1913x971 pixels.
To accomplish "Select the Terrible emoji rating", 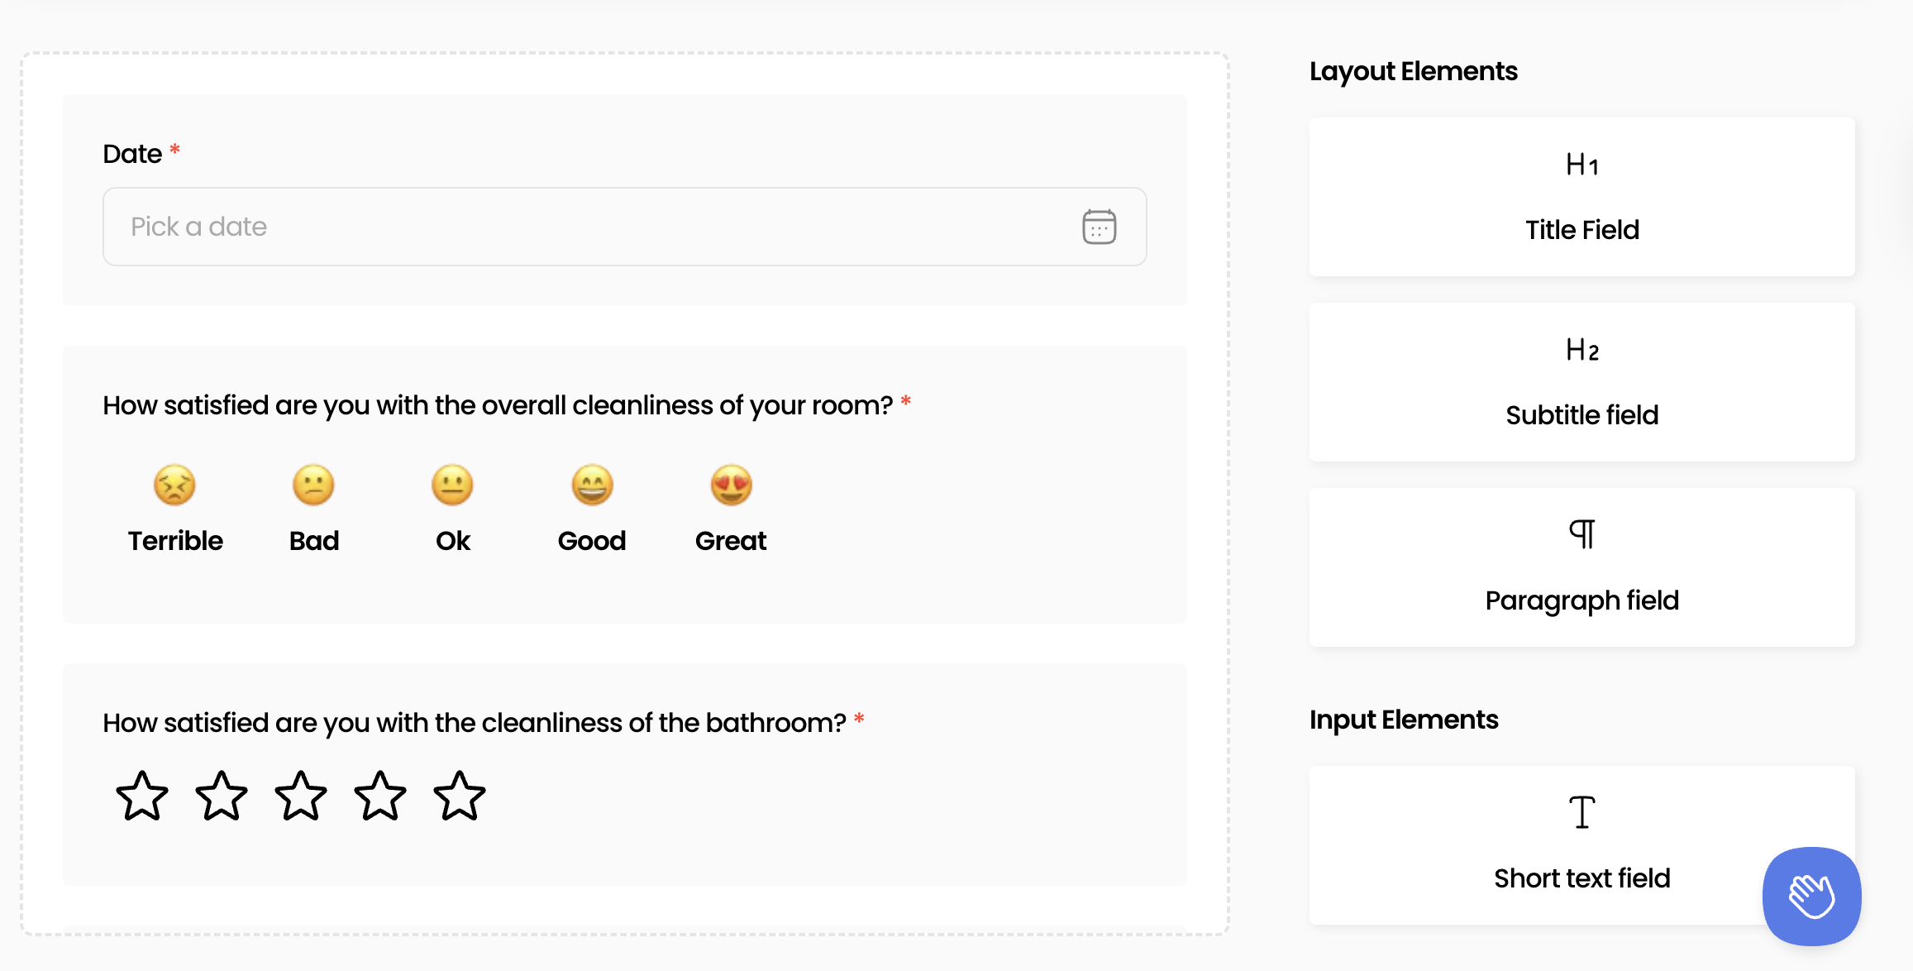I will click(x=174, y=486).
